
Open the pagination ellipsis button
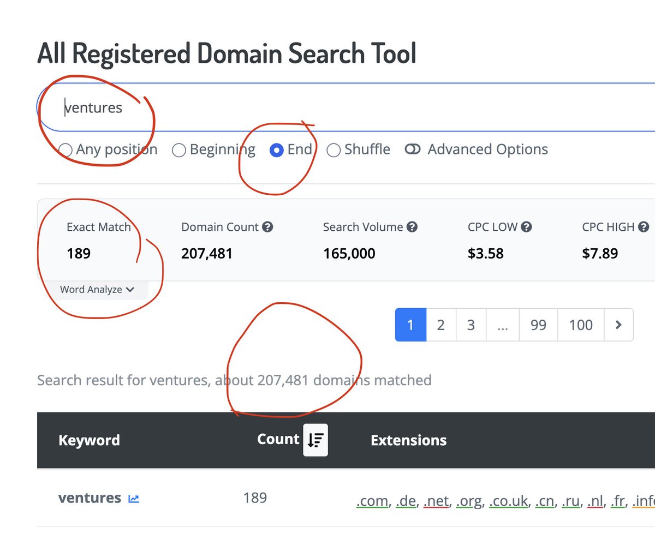coord(503,325)
